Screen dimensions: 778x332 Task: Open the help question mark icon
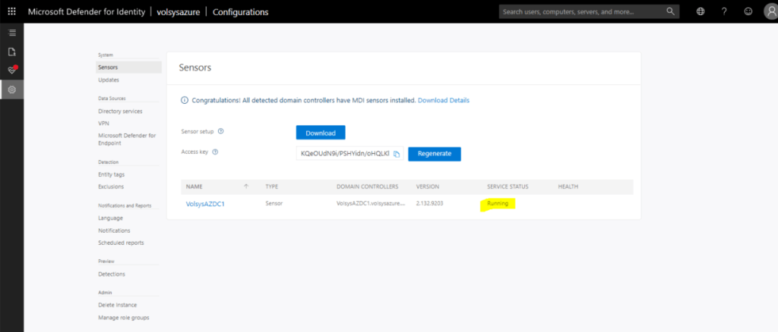pos(724,12)
